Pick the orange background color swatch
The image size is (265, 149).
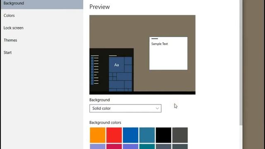98,135
